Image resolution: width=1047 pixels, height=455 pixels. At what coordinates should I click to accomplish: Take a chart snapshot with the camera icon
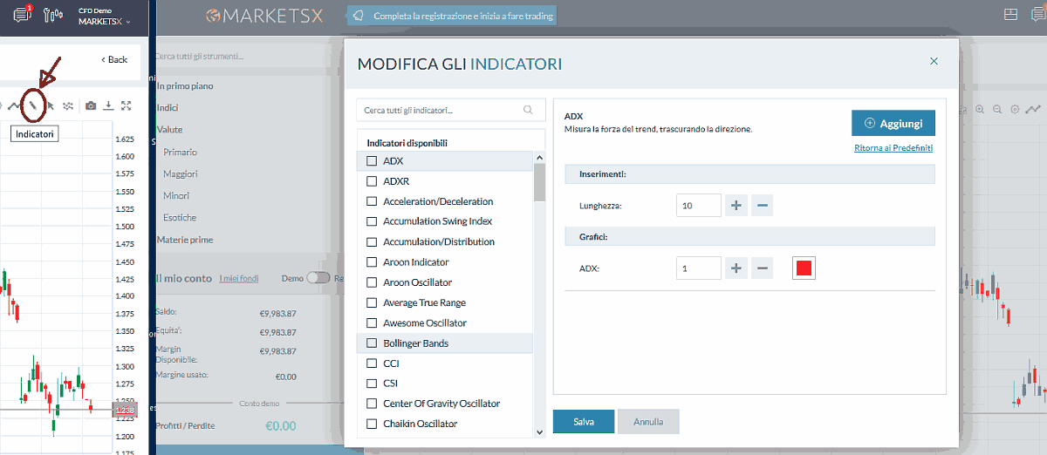coord(91,105)
